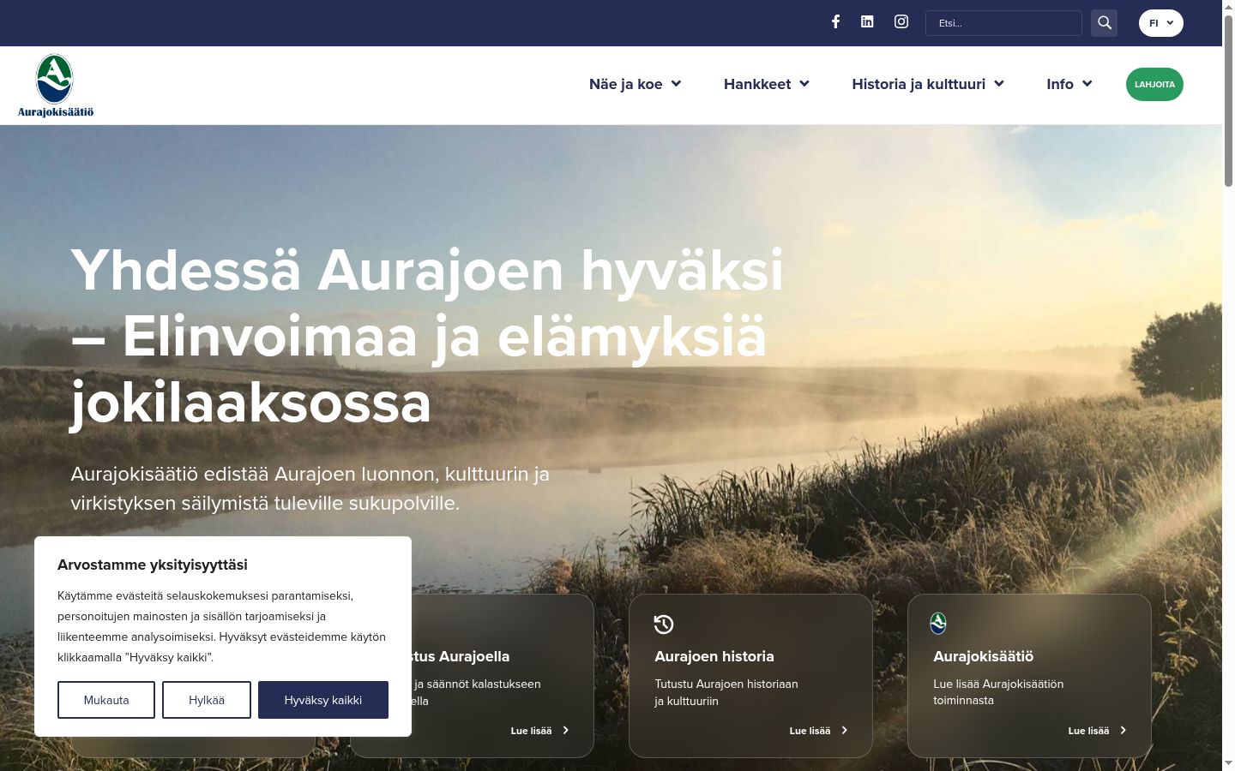Screen dimensions: 1235x771
Task: Click the small logo icon on Aurajokisäätiö card
Action: (x=938, y=624)
